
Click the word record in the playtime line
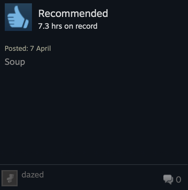[86, 26]
